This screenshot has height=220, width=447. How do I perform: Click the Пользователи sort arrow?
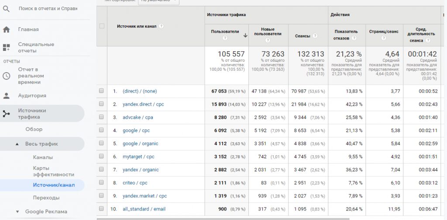pyautogui.click(x=245, y=36)
